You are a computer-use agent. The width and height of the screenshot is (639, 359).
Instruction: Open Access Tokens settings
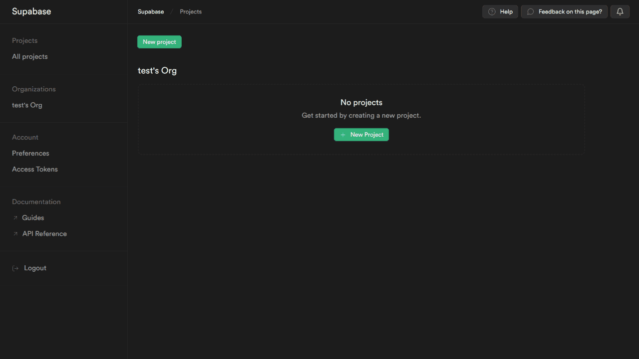pyautogui.click(x=34, y=169)
